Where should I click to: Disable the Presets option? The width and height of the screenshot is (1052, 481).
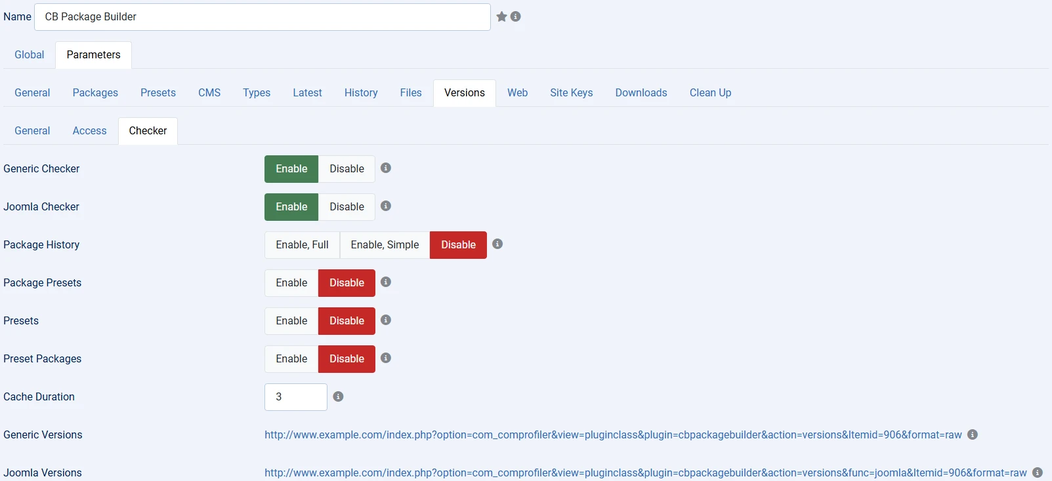[347, 321]
